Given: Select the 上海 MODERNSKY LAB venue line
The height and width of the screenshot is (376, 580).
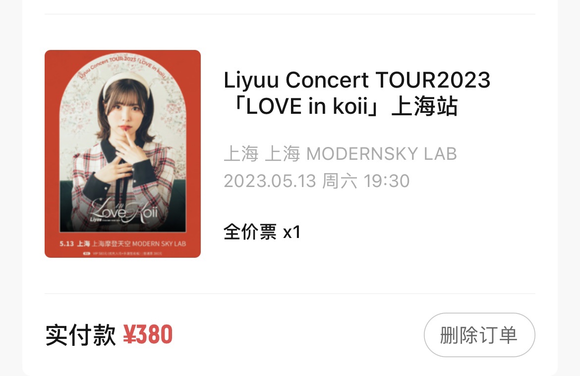Looking at the screenshot, I should point(340,153).
